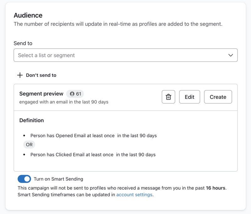Screen dimensions: 251x214
Task: Delete the segment with the trash icon
Action: coord(168,97)
